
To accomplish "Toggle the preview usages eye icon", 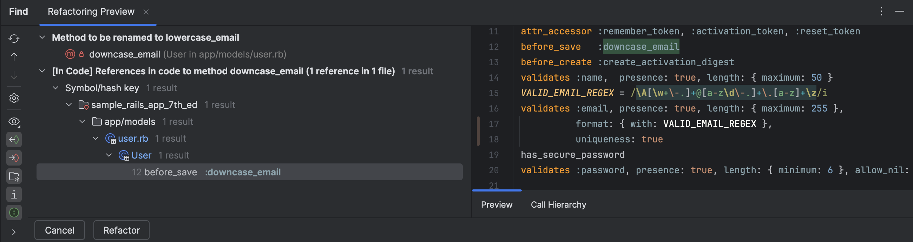I will pos(13,122).
